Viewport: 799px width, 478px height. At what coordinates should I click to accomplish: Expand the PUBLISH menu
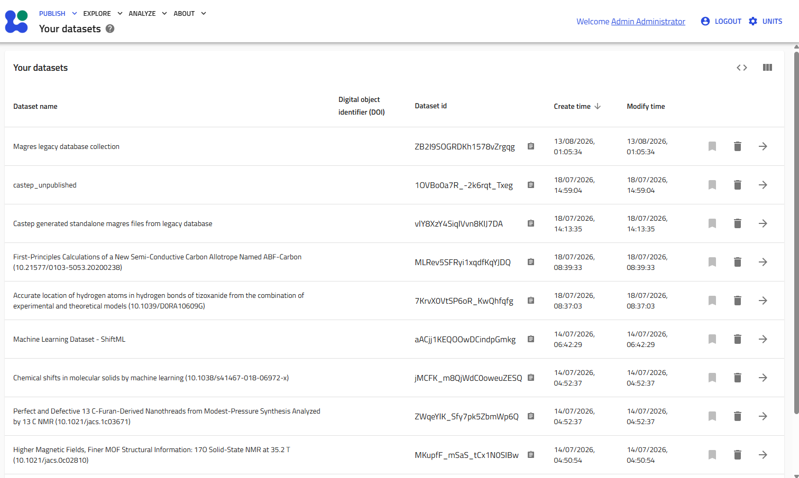click(x=58, y=13)
